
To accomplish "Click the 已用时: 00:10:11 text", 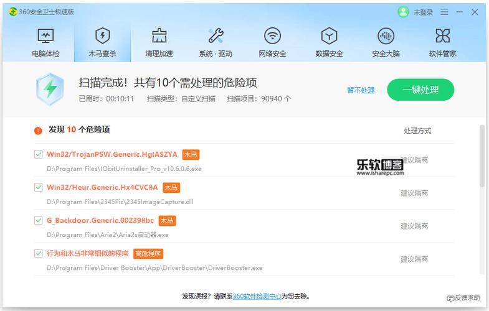I will point(107,99).
